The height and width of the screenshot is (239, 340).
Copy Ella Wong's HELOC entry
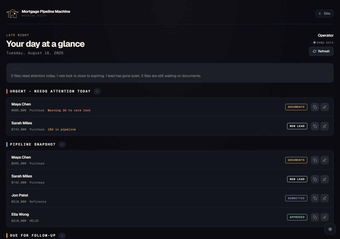(315, 217)
